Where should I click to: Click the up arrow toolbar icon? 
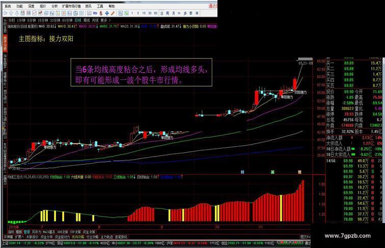[11, 13]
